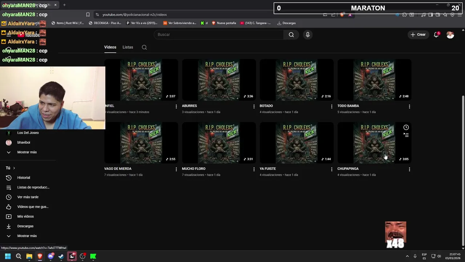Open the TODO BAMBA video title
The height and width of the screenshot is (262, 465).
[x=348, y=106]
